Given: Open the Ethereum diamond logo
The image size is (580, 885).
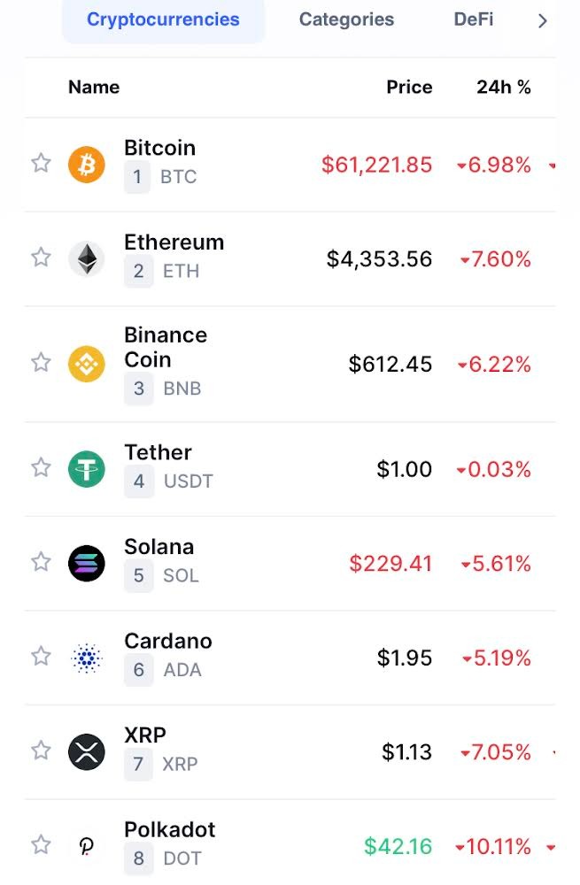Looking at the screenshot, I should [87, 259].
